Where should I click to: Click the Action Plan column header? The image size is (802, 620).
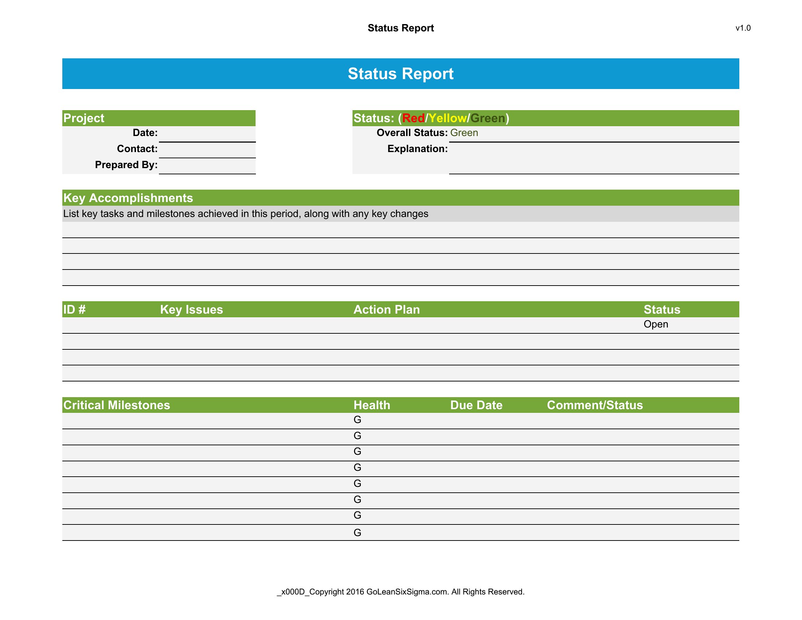coord(386,309)
